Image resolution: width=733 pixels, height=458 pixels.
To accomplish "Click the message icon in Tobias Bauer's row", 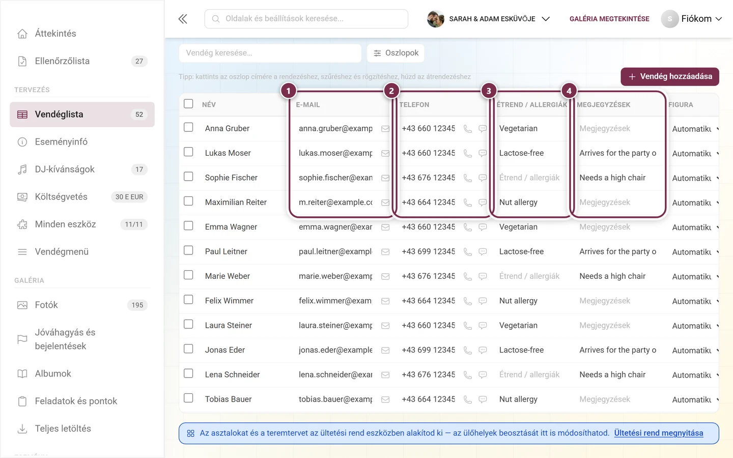I will (x=483, y=399).
